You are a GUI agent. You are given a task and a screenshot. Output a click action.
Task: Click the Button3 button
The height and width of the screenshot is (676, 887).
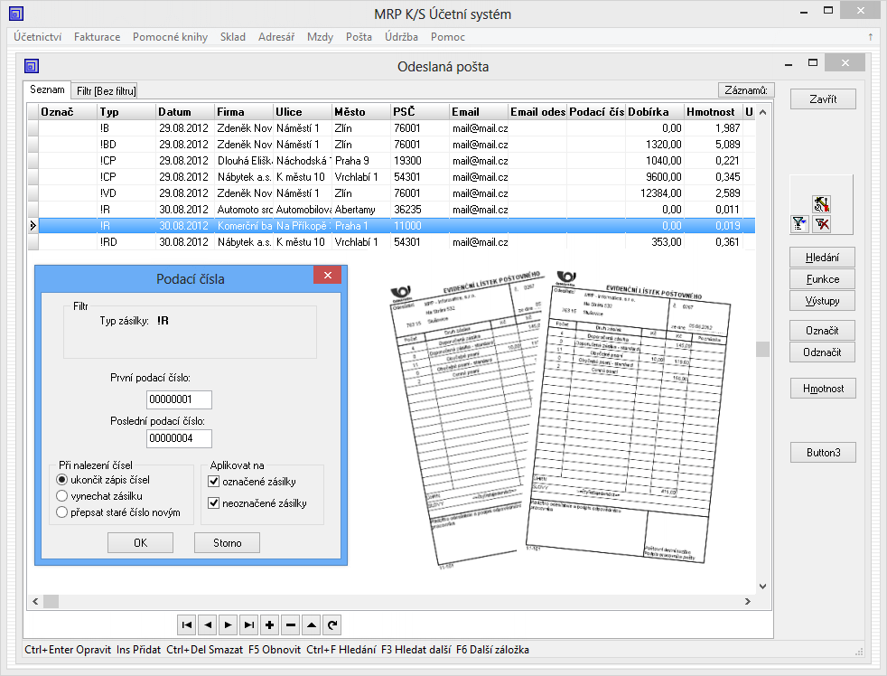point(823,453)
